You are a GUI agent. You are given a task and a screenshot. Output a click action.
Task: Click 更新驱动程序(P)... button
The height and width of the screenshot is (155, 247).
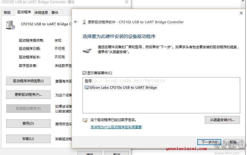coord(28,95)
